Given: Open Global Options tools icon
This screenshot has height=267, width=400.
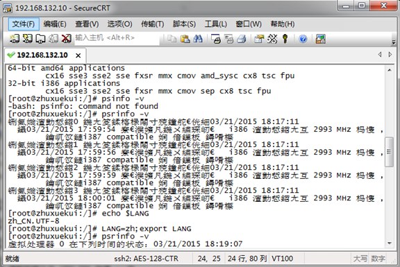Looking at the screenshot, I should [x=272, y=39].
